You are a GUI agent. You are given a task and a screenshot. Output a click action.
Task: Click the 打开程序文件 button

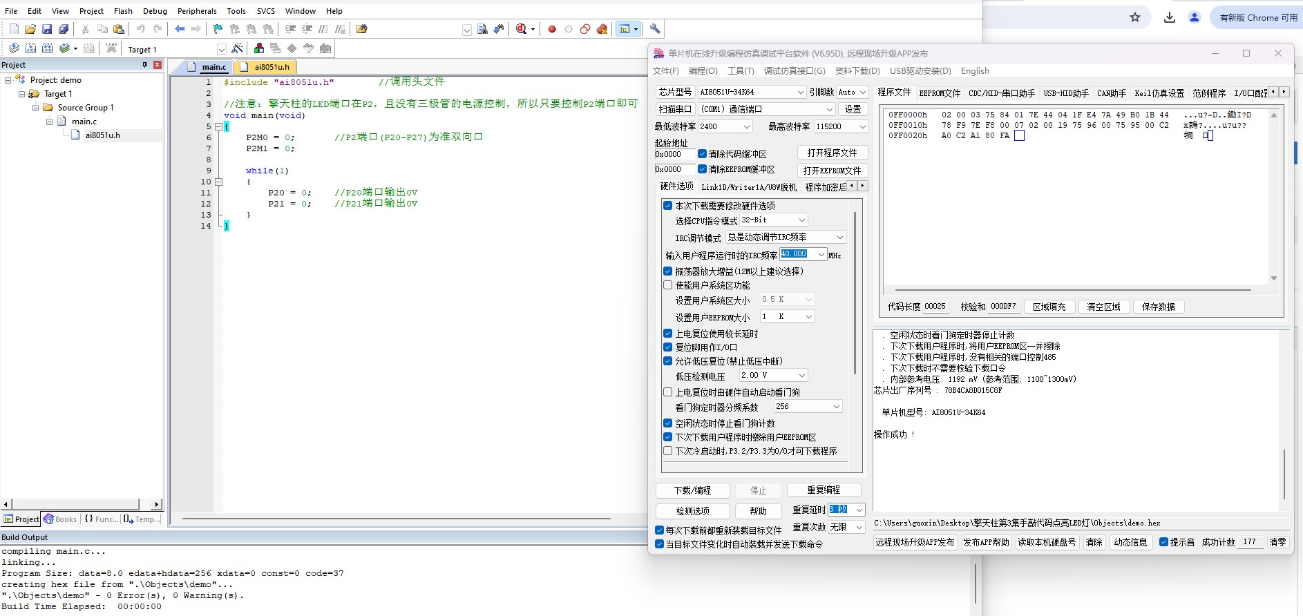(833, 153)
